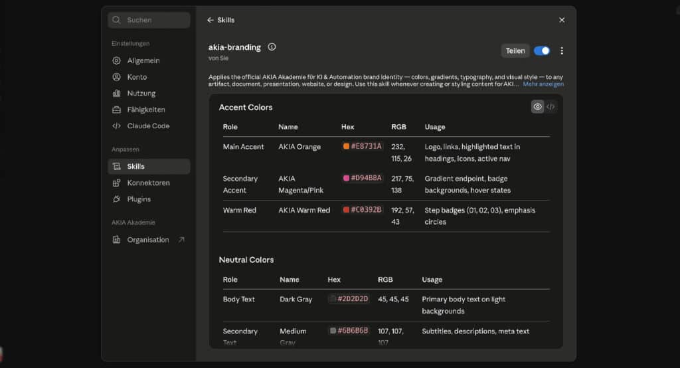
Task: Click the AKIA Orange name cell
Action: pyautogui.click(x=299, y=147)
